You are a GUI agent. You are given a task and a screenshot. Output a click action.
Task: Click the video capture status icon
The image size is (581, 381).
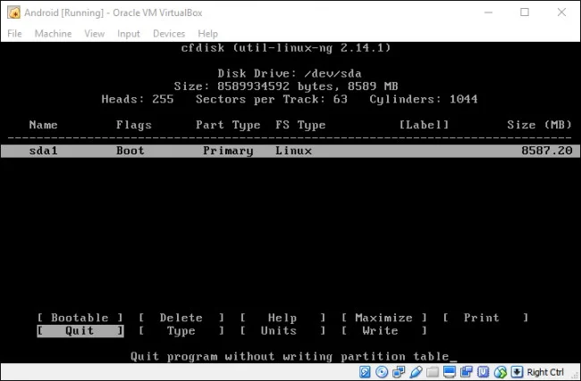[x=467, y=372]
